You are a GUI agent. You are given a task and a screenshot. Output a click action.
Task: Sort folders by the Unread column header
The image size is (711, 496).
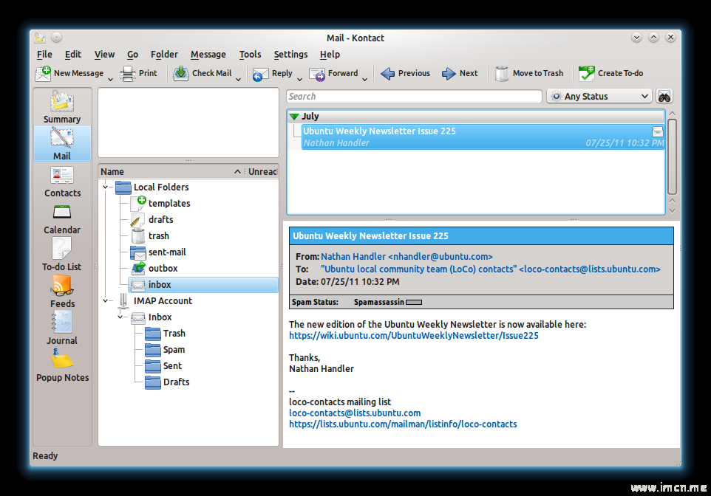(262, 172)
